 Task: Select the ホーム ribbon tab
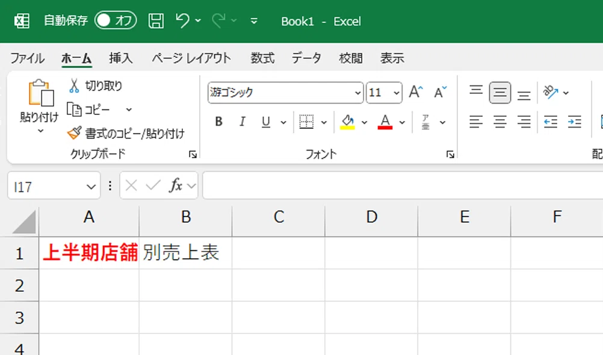76,58
